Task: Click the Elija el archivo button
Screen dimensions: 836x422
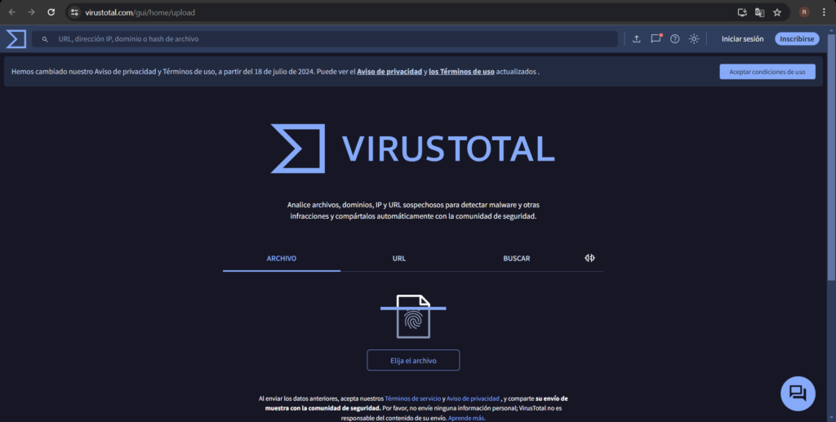Action: [413, 360]
